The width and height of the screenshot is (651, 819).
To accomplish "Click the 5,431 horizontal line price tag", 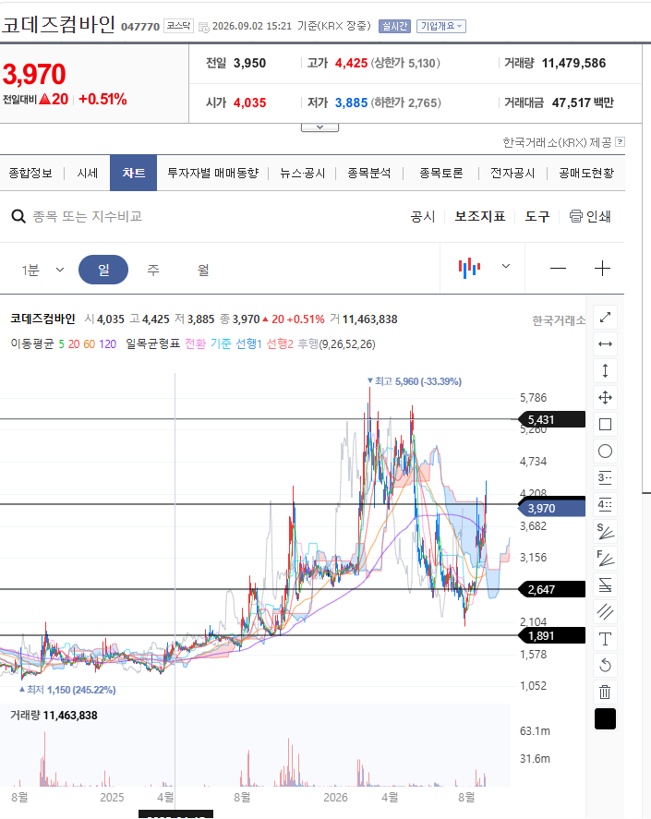I will (551, 419).
